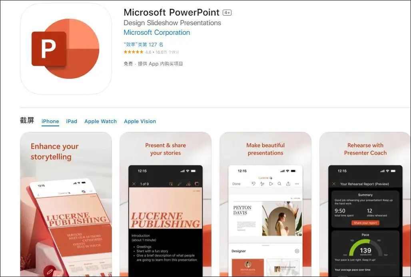411x277 pixels.
Task: Click the share icon in the editor screenshot
Action: (x=288, y=184)
